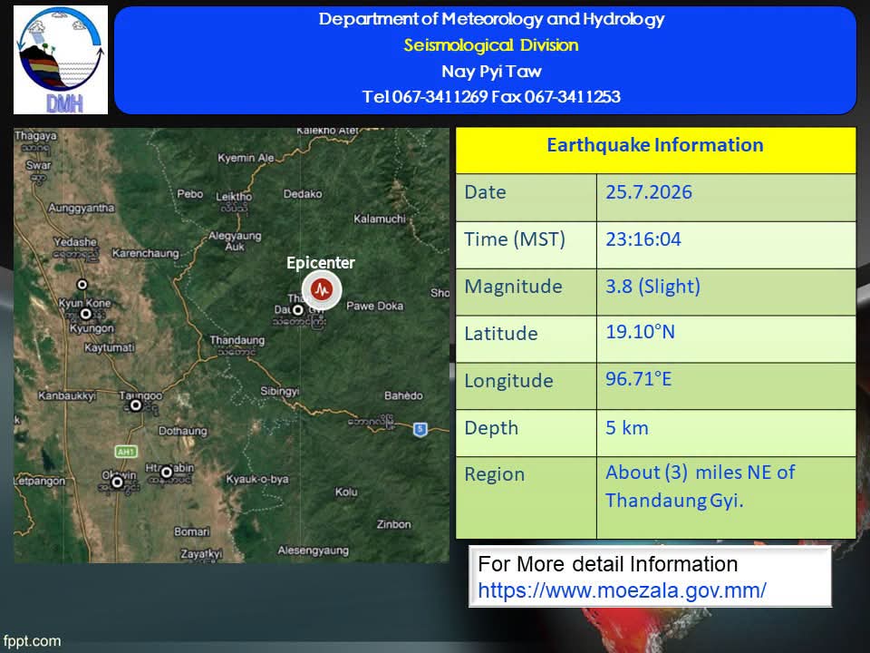This screenshot has width=870, height=653.
Task: Click the Pawe Doka map label
Action: tap(374, 306)
